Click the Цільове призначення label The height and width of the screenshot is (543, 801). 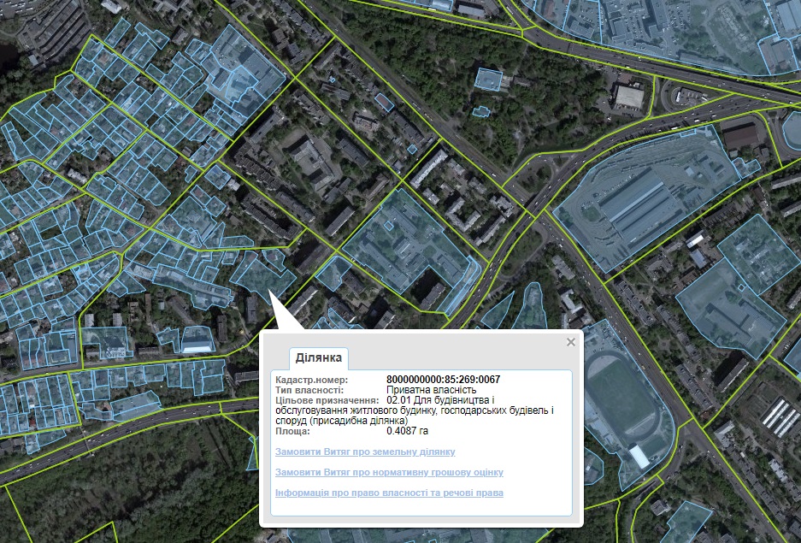327,399
